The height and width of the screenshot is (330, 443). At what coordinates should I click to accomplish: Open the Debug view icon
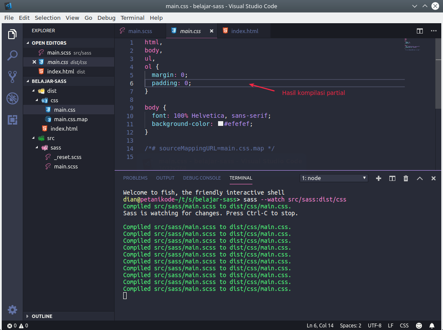click(x=12, y=98)
